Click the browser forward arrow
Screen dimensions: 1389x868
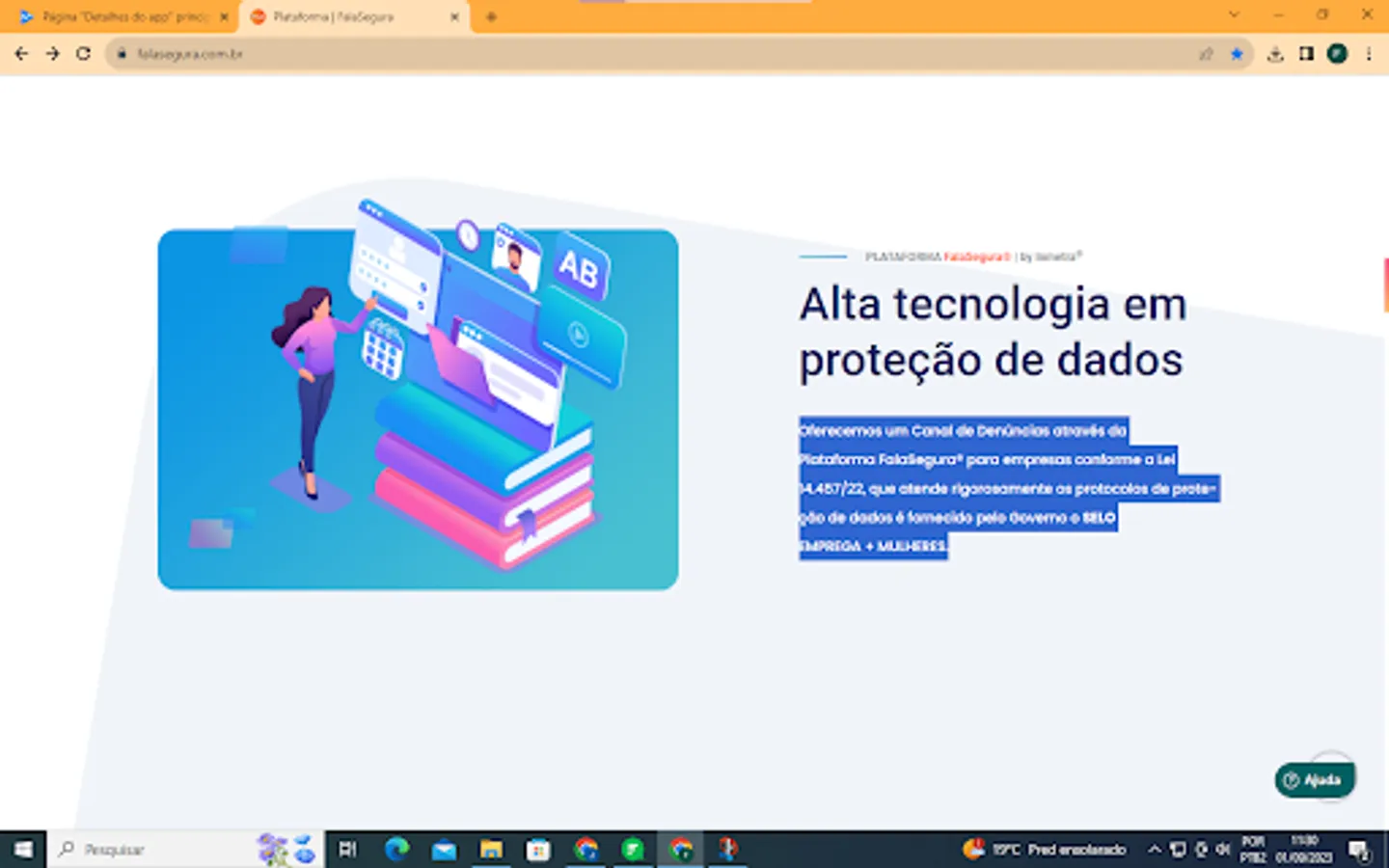tap(52, 54)
